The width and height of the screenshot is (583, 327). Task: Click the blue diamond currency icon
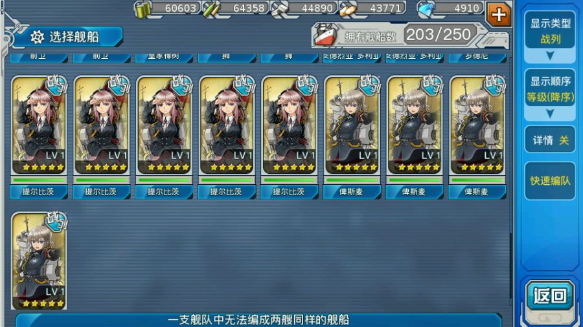click(x=426, y=9)
